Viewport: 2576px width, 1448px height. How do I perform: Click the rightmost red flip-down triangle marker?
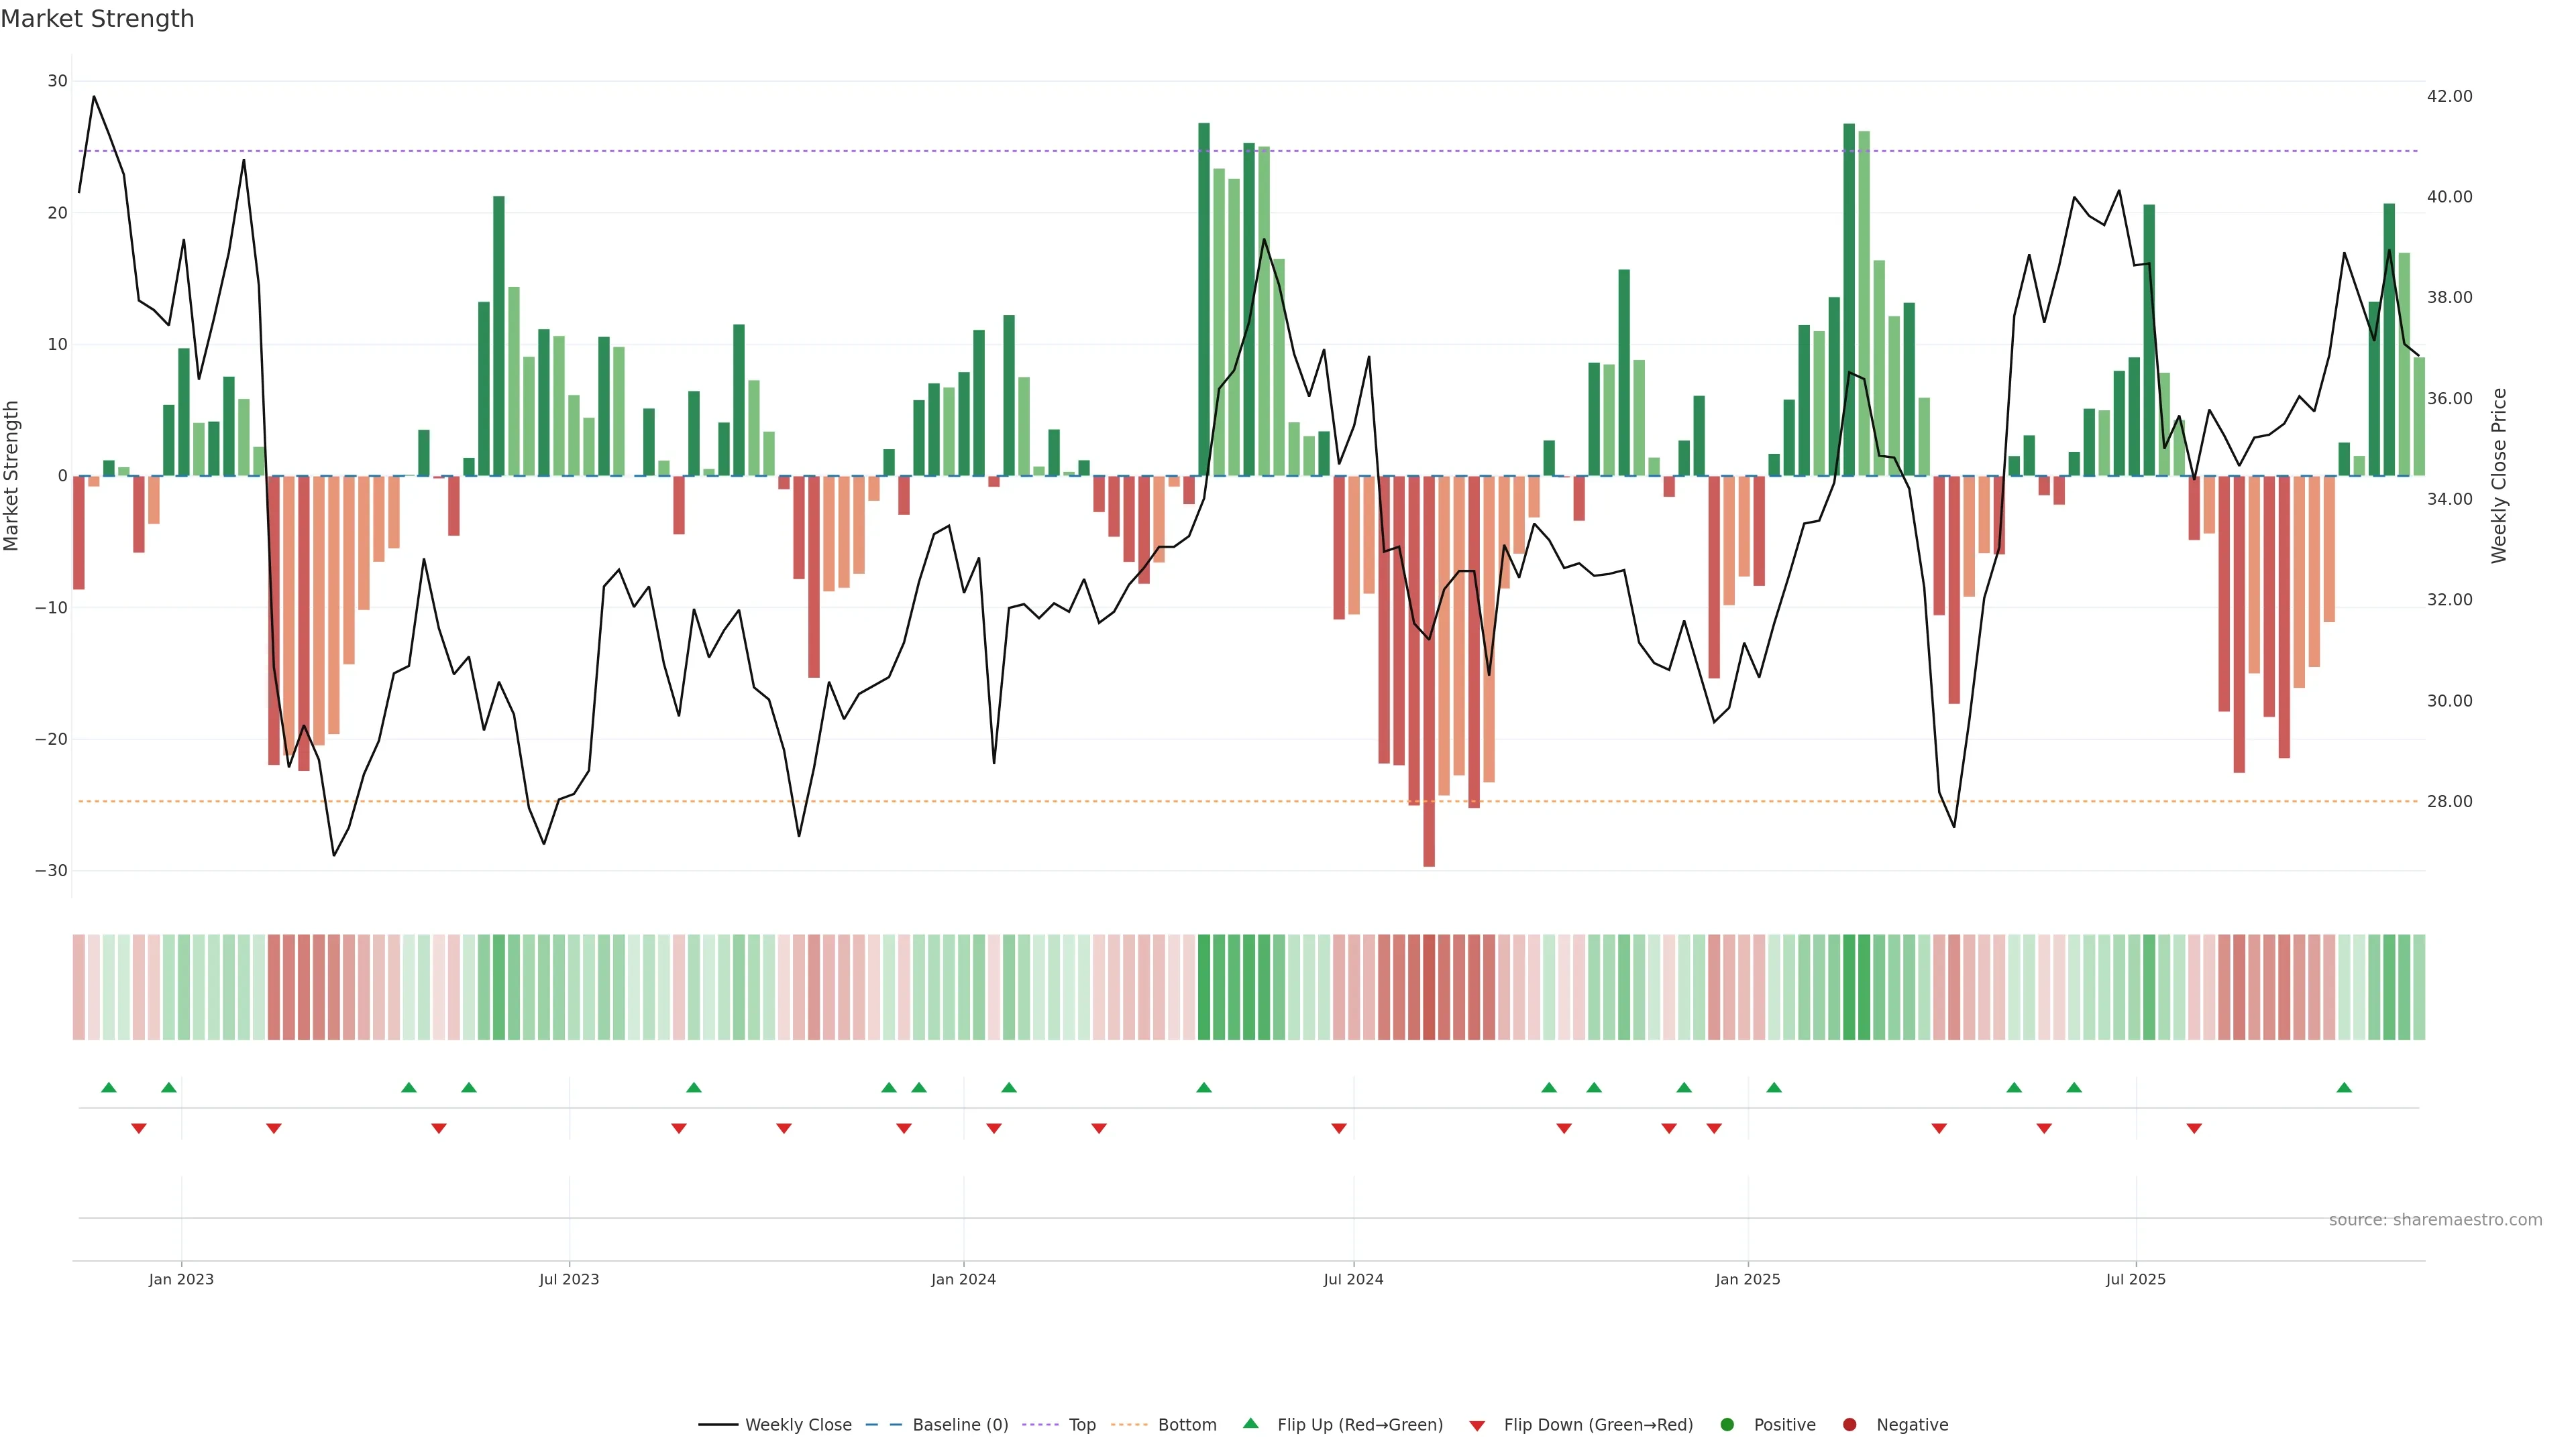click(x=2194, y=1128)
